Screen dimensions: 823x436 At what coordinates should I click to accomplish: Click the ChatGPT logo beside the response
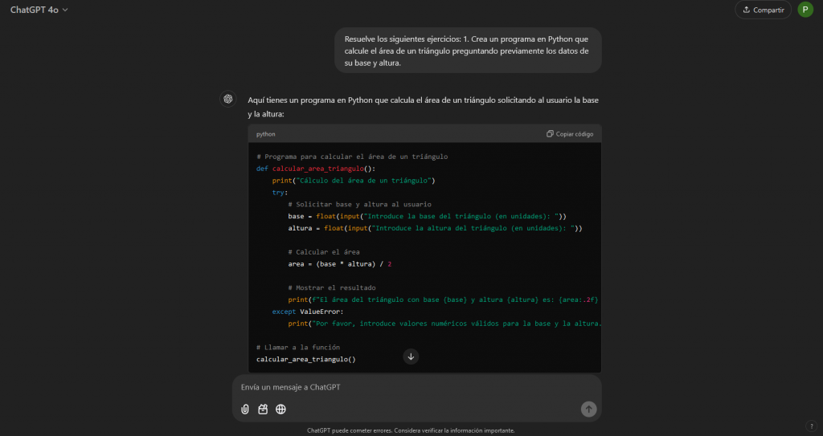[227, 99]
